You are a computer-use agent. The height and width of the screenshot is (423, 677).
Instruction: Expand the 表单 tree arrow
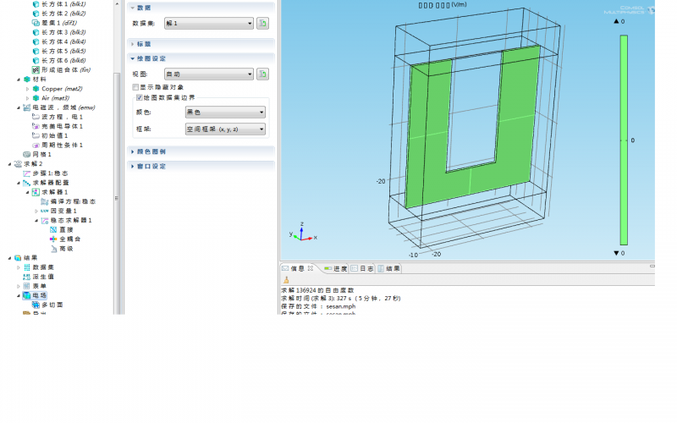point(19,286)
